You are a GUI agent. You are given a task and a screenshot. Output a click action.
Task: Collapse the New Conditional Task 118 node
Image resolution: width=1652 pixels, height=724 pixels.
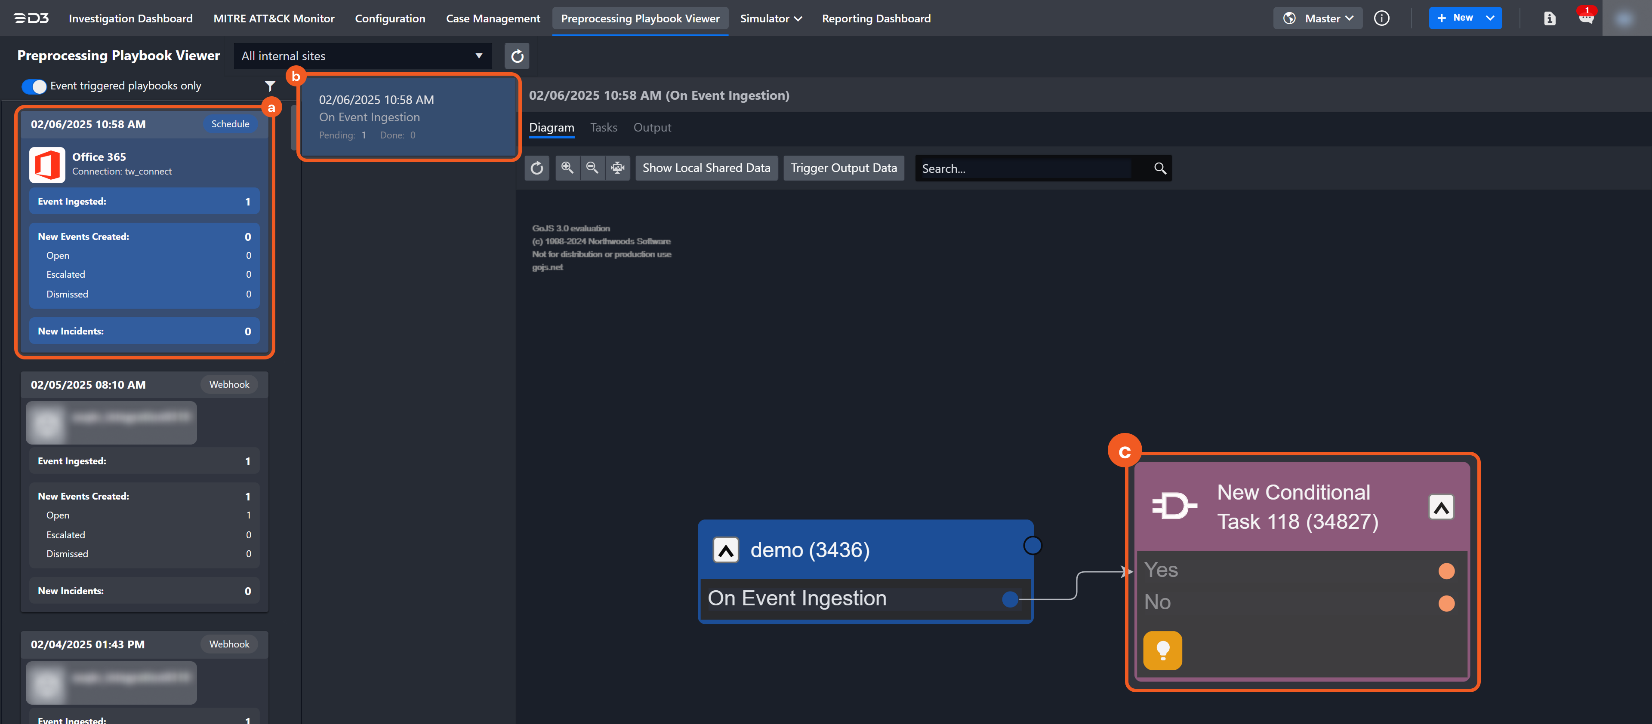[1441, 507]
